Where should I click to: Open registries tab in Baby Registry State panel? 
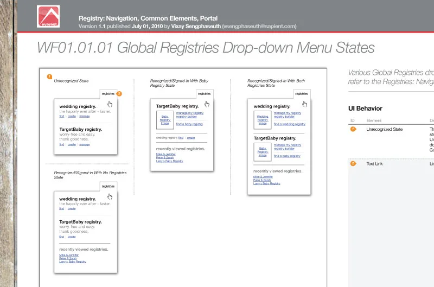pyautogui.click(x=205, y=94)
